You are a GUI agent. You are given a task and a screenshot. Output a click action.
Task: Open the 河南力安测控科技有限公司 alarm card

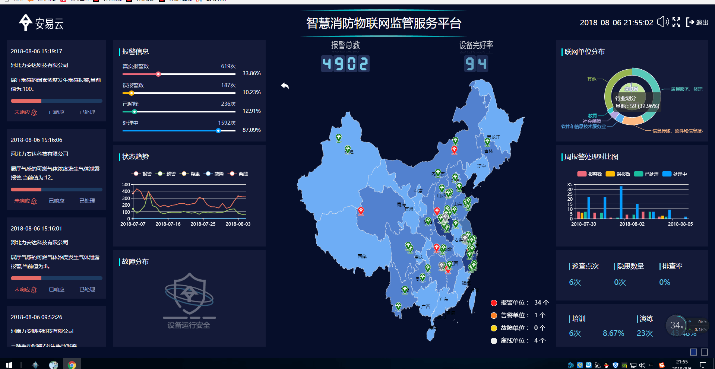pyautogui.click(x=57, y=326)
